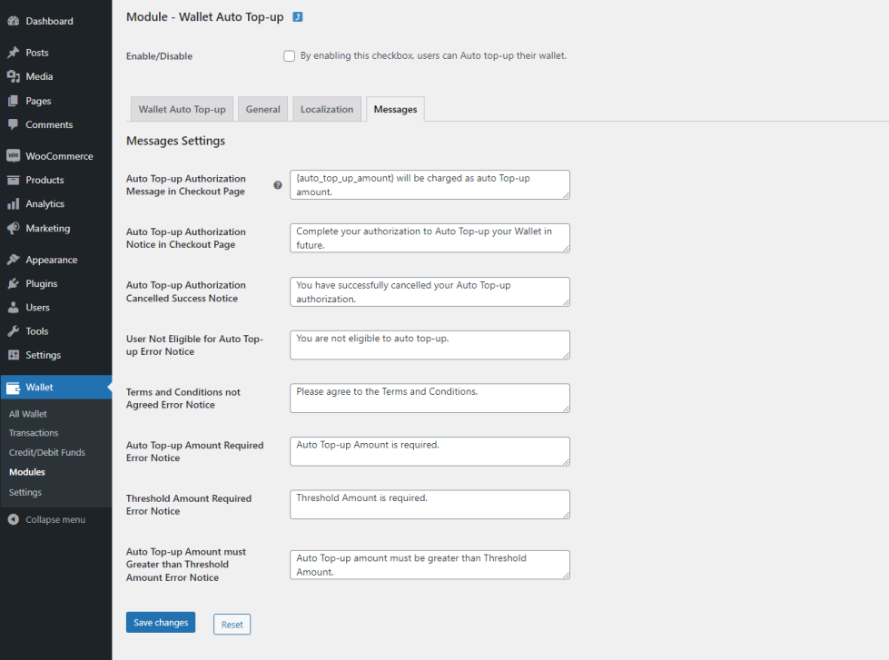889x660 pixels.
Task: Click the help tooltip question mark icon
Action: click(x=278, y=185)
